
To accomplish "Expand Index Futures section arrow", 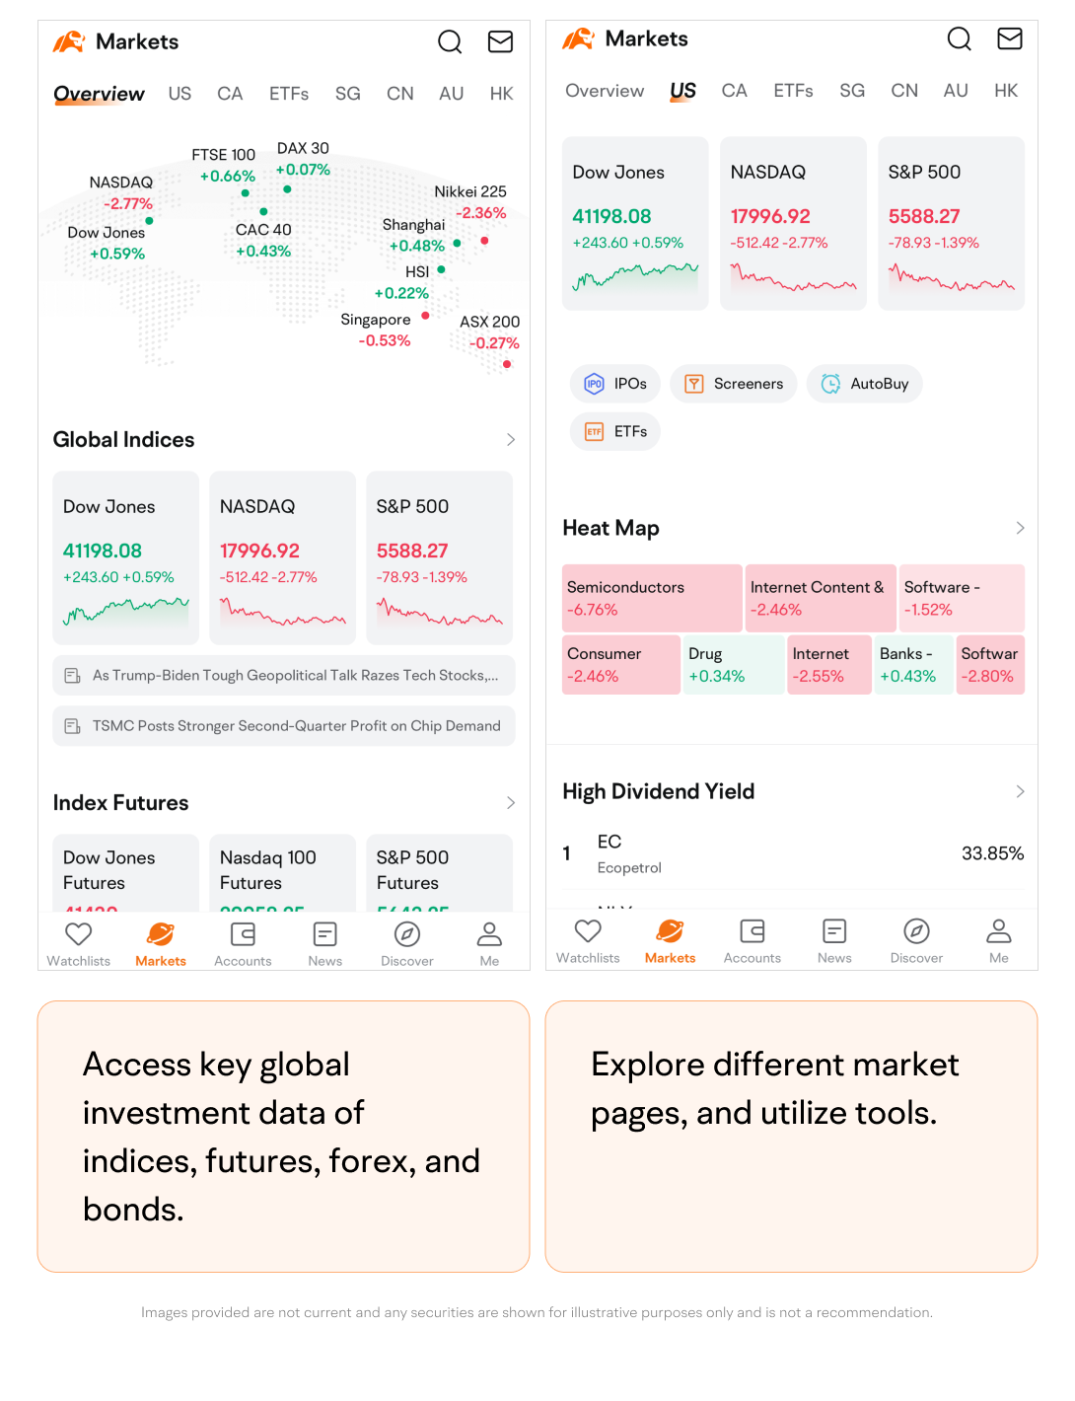I will (511, 803).
